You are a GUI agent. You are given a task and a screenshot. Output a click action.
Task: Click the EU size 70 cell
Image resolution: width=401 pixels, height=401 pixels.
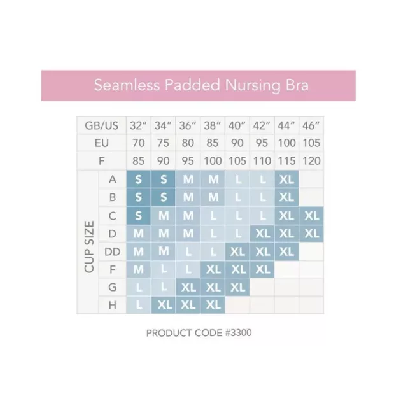[x=139, y=143]
